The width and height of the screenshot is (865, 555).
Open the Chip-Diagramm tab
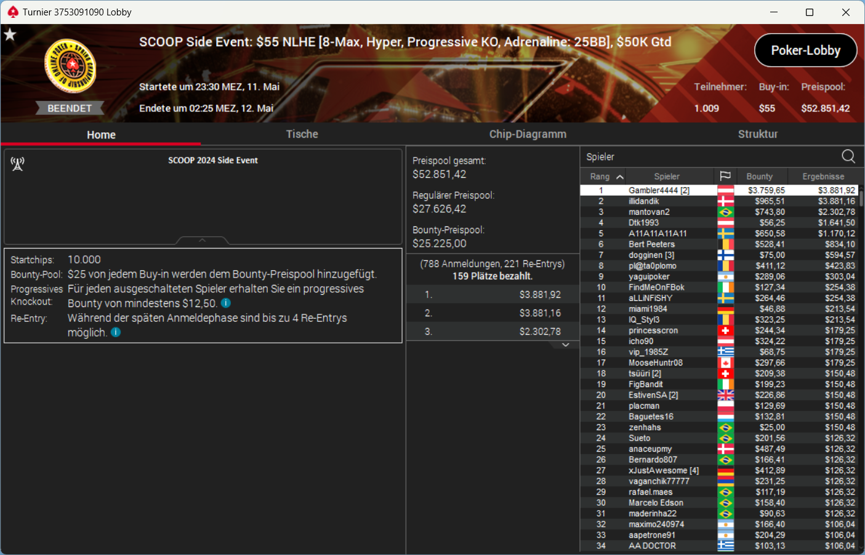(x=528, y=134)
